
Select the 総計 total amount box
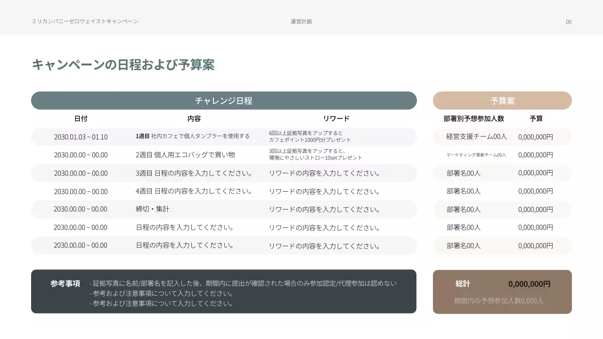click(x=502, y=292)
